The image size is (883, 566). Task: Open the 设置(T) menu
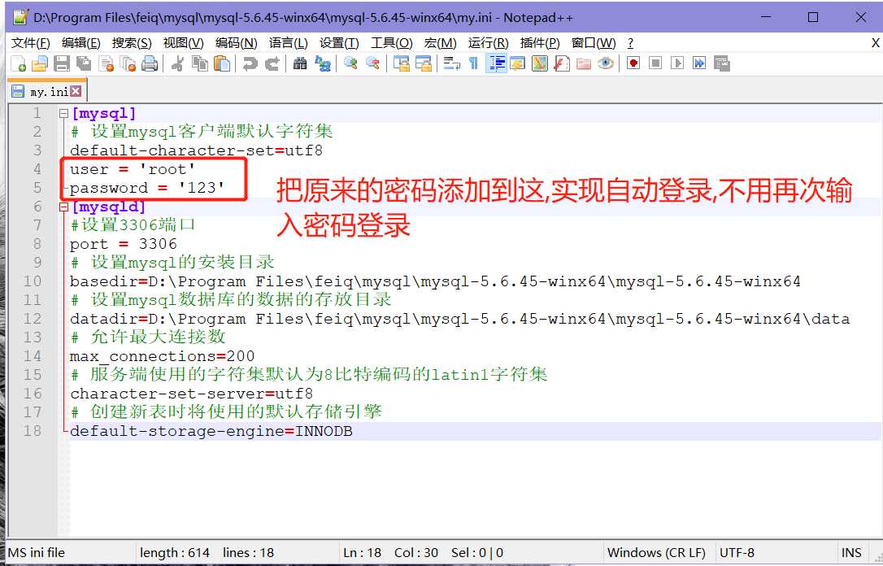pyautogui.click(x=339, y=43)
